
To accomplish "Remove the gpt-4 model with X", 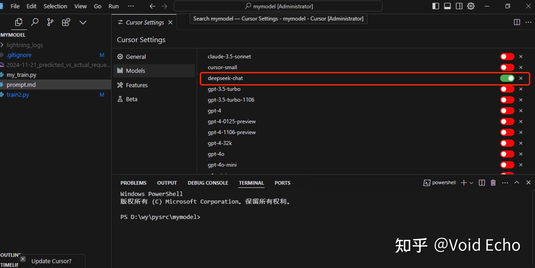I will point(521,110).
